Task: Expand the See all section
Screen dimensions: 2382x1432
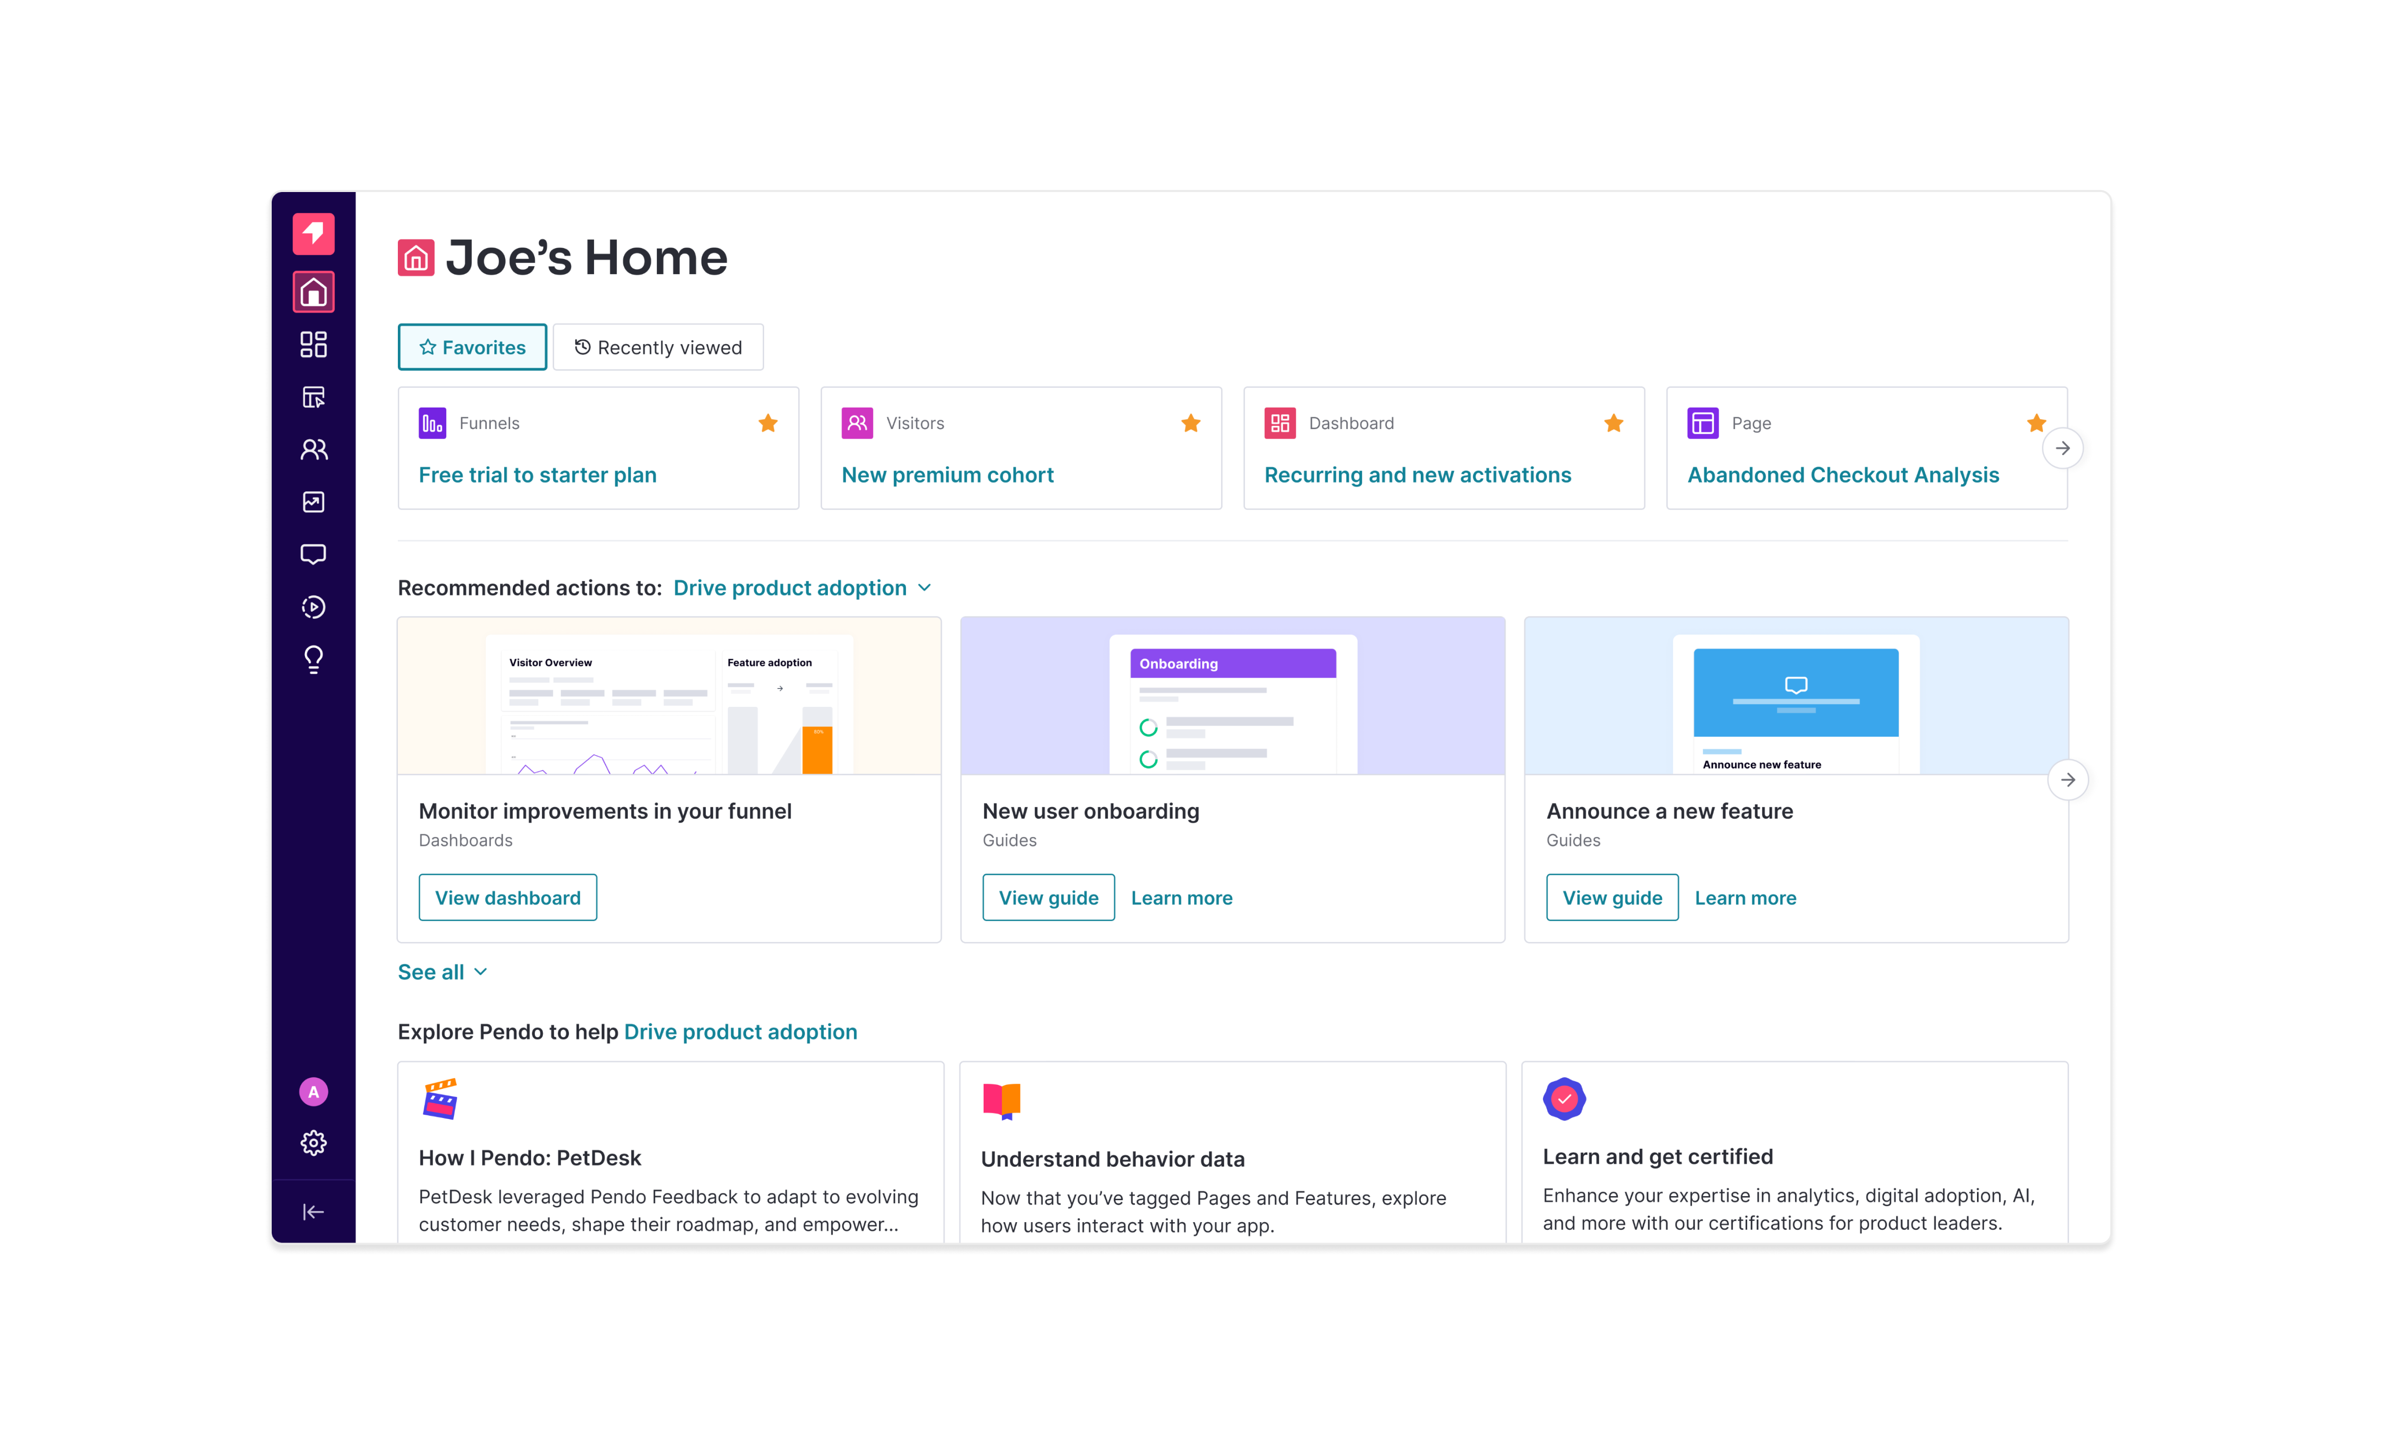Action: click(442, 972)
